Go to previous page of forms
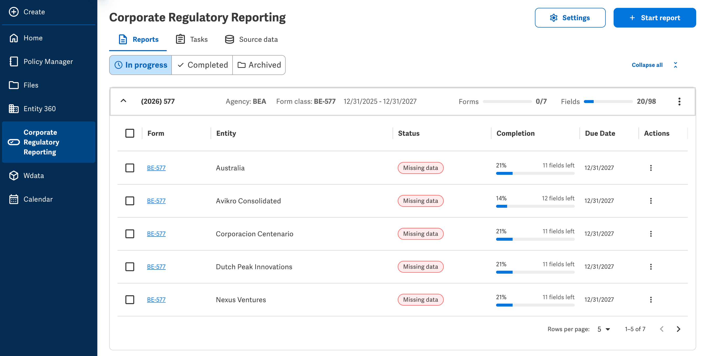Screen dimensions: 708x356 coord(662,329)
